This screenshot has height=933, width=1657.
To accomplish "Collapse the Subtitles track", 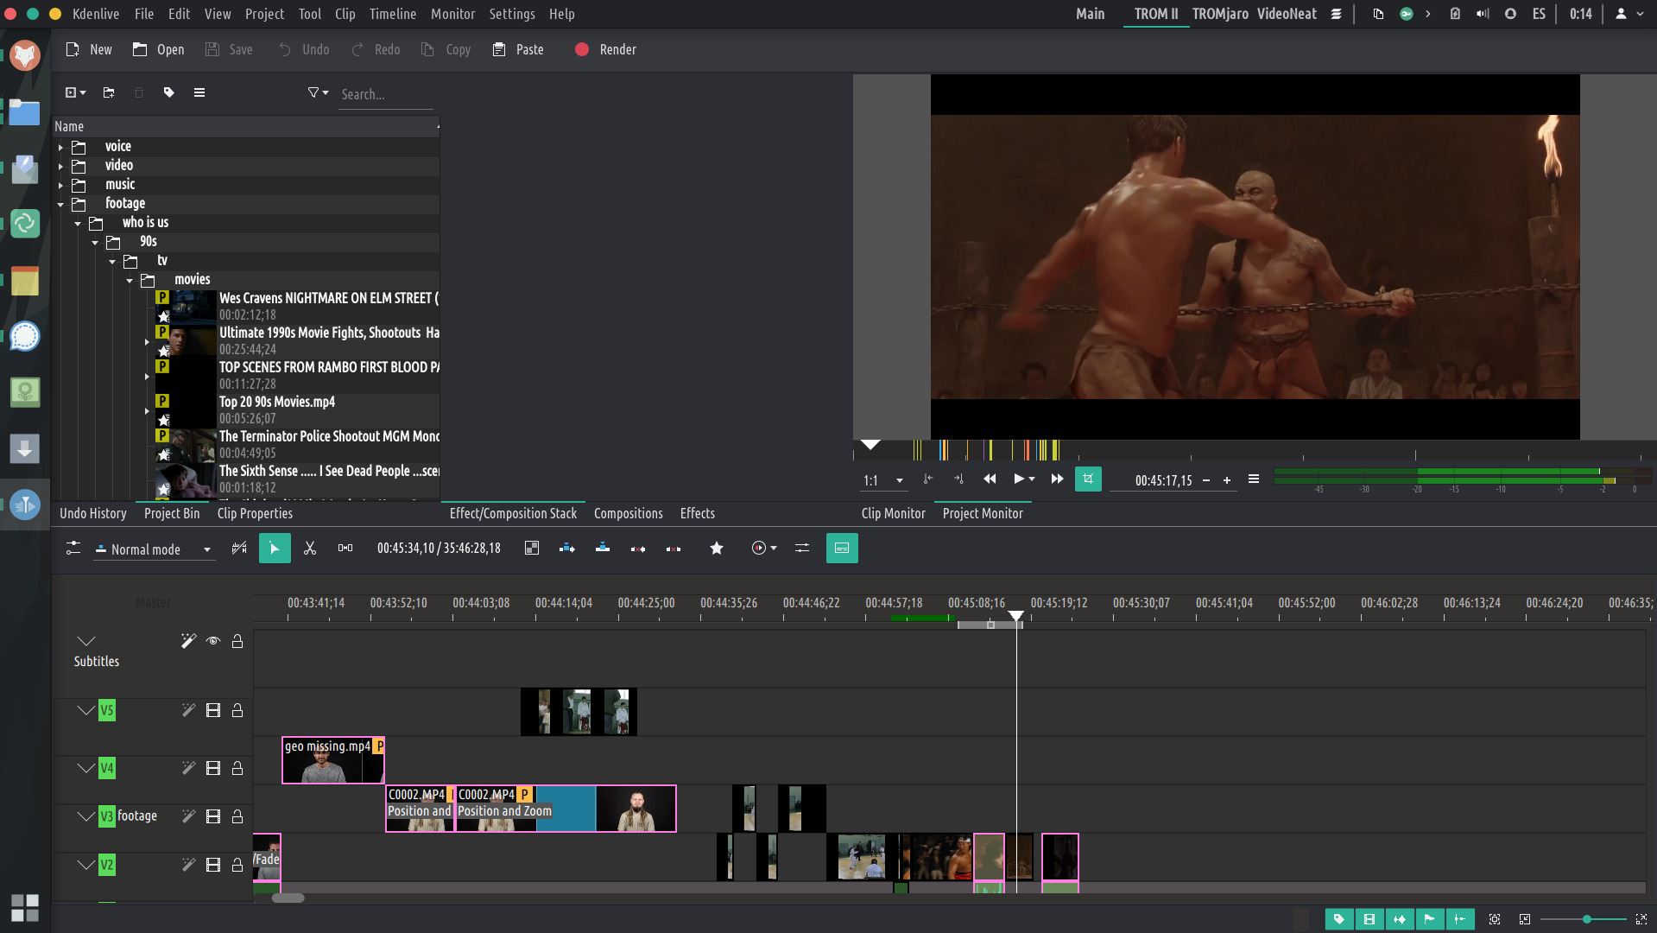I will coord(85,641).
